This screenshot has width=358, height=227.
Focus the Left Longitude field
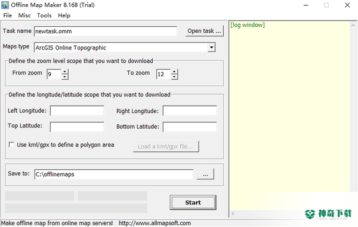77,111
